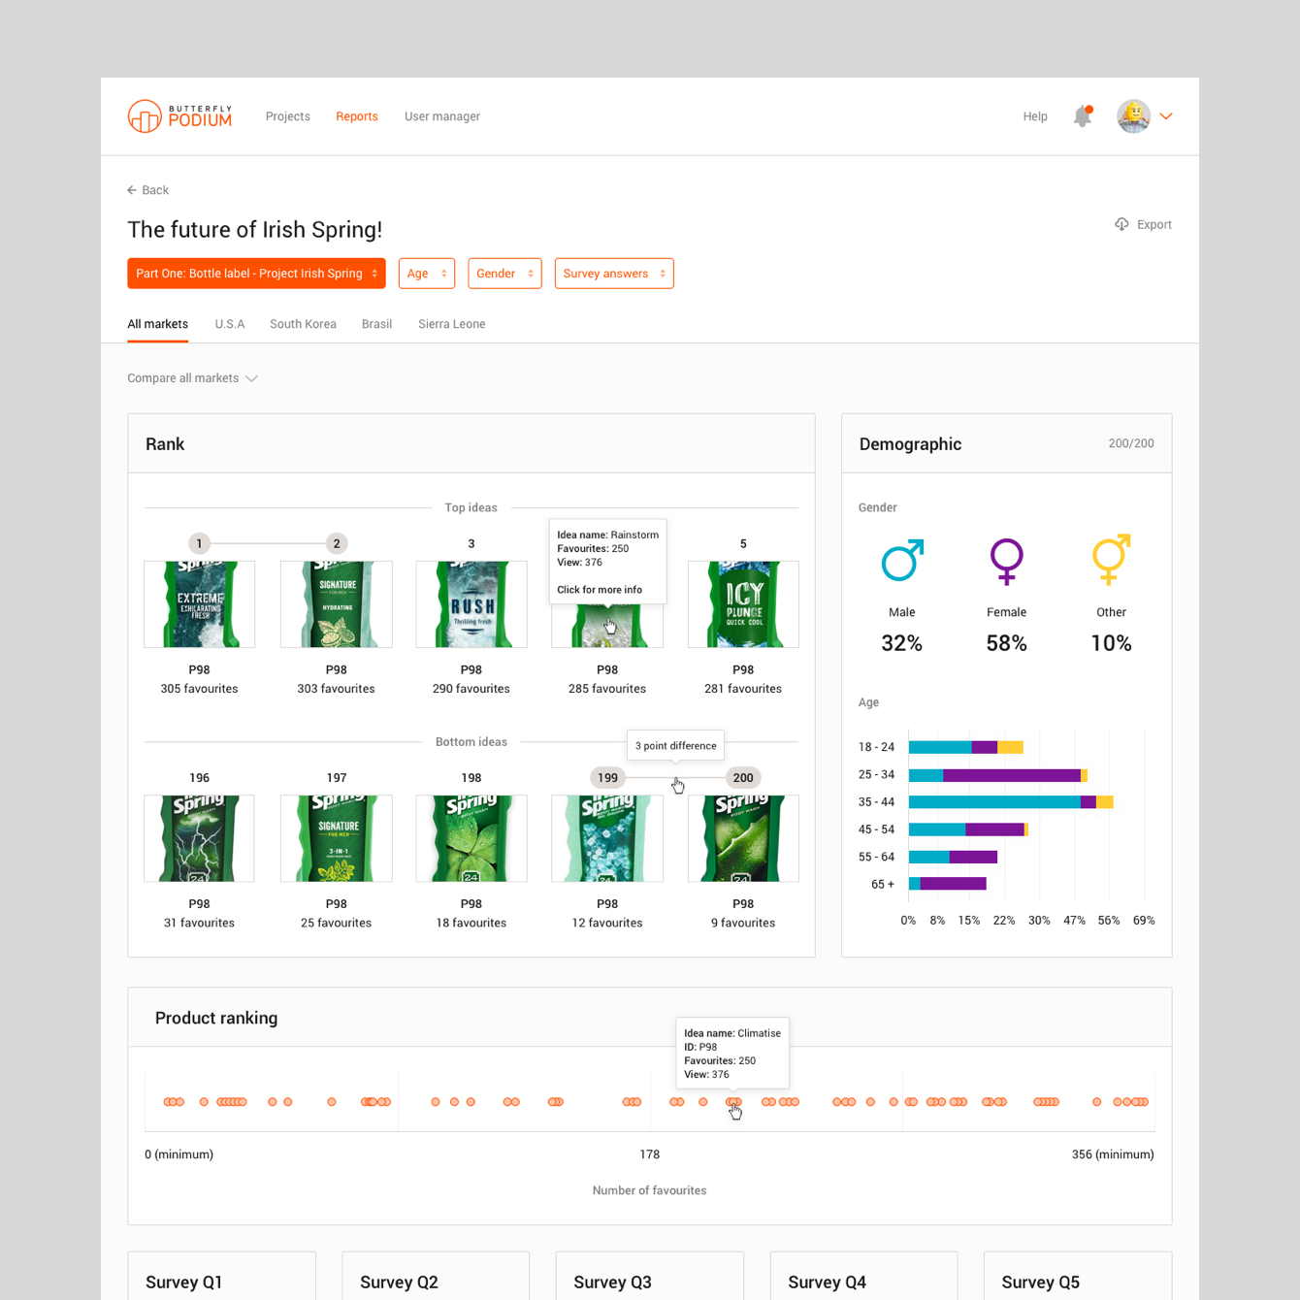Select the Female gender icon
The width and height of the screenshot is (1300, 1300).
pyautogui.click(x=1006, y=561)
